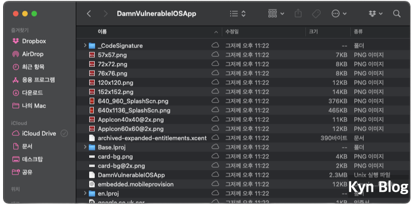The image size is (414, 206).
Task: Select the DamnVulnerableIOSApp Unix executable file
Action: point(131,175)
